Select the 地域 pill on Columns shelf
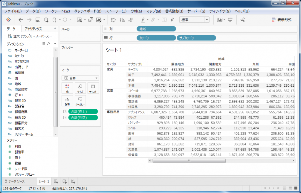 pos(156,29)
